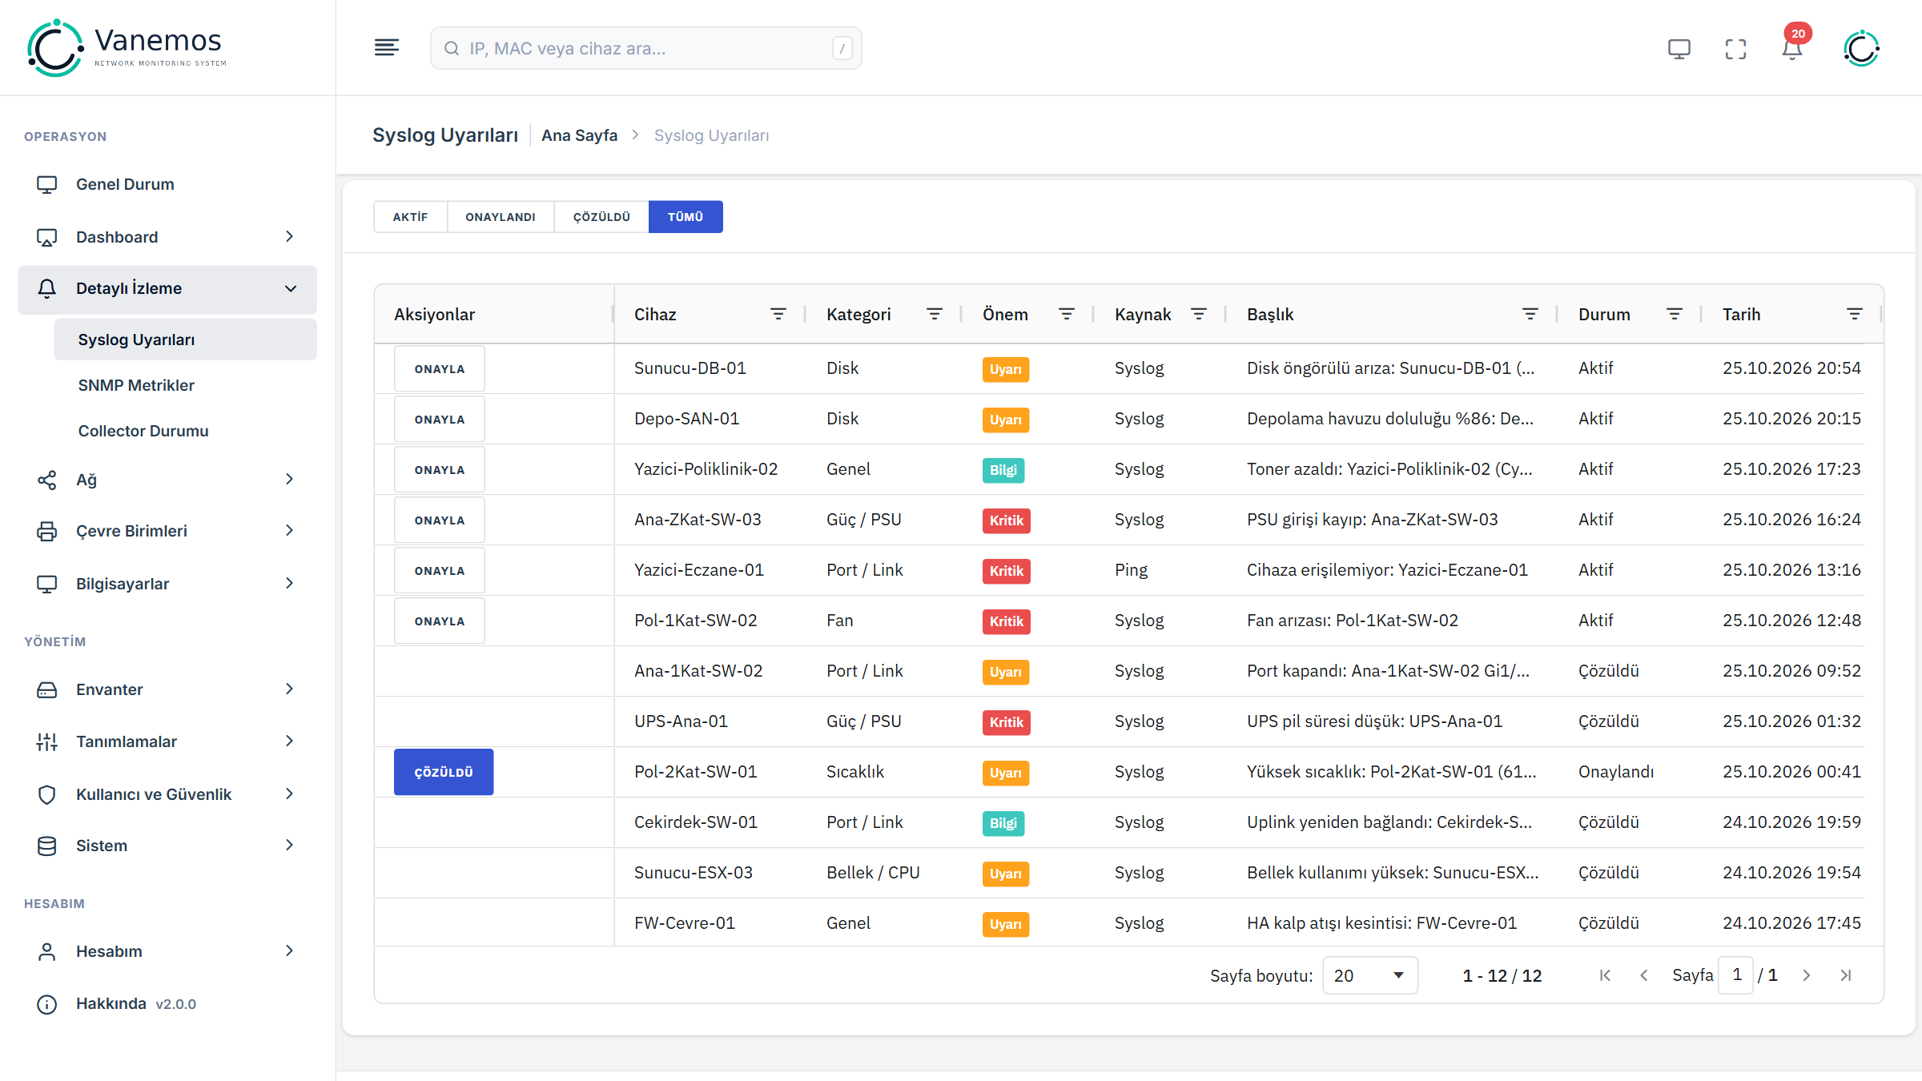Open filter icon on Cihaz column

point(778,314)
